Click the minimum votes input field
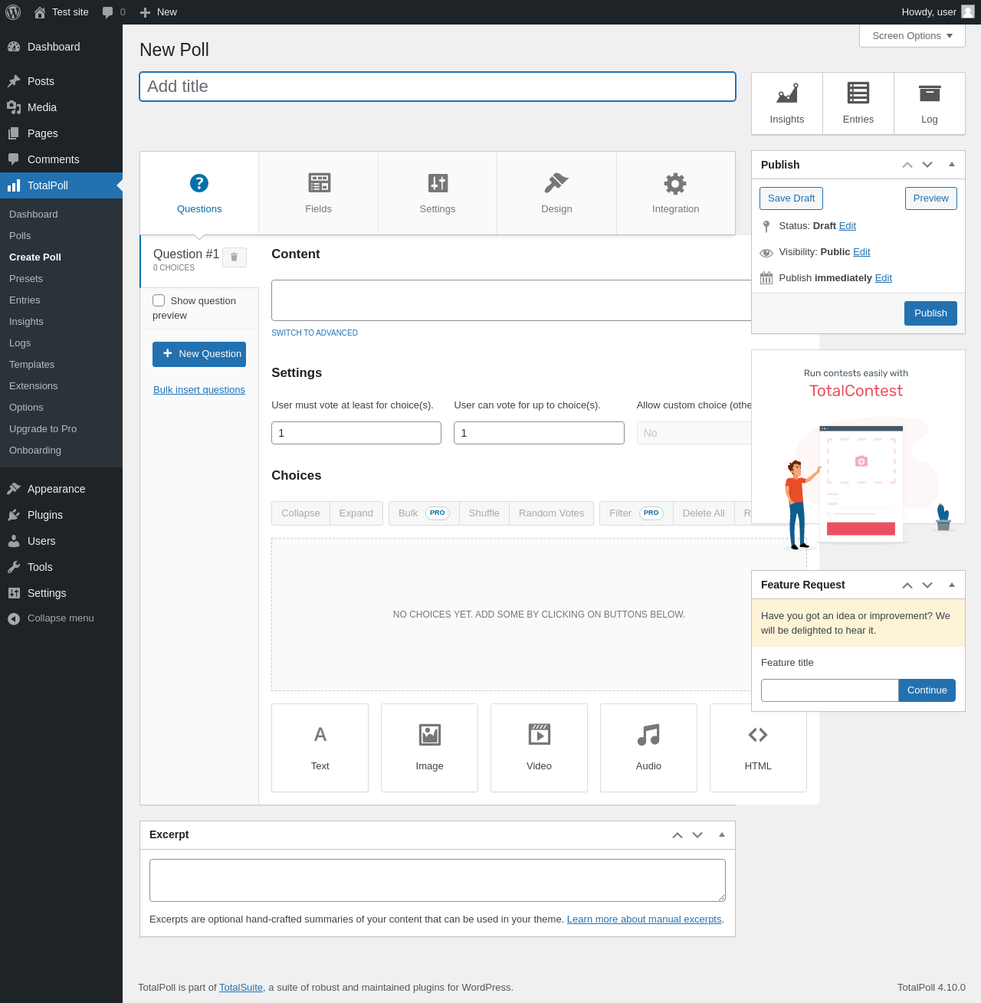This screenshot has height=1003, width=981. coord(356,433)
